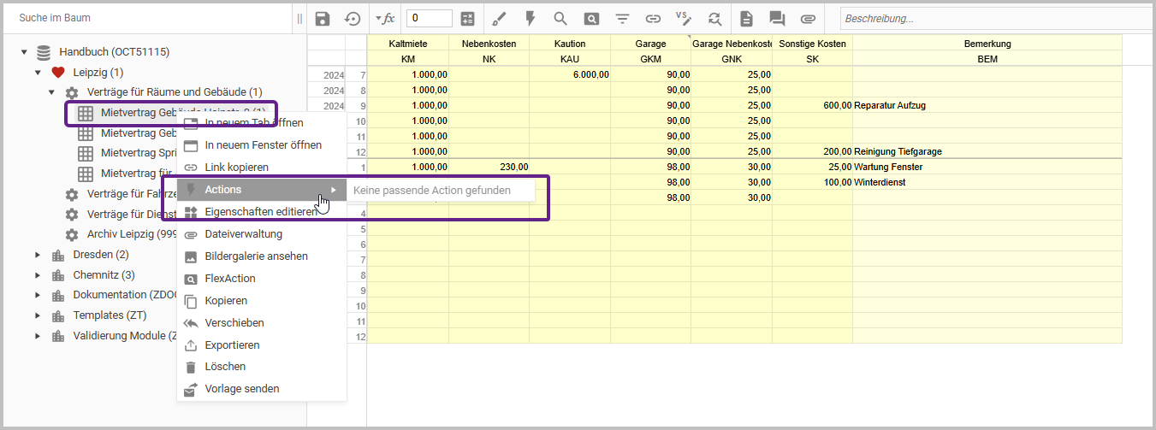Select 'Eigenschaften editieren' in context menu
The height and width of the screenshot is (430, 1156).
tap(260, 212)
